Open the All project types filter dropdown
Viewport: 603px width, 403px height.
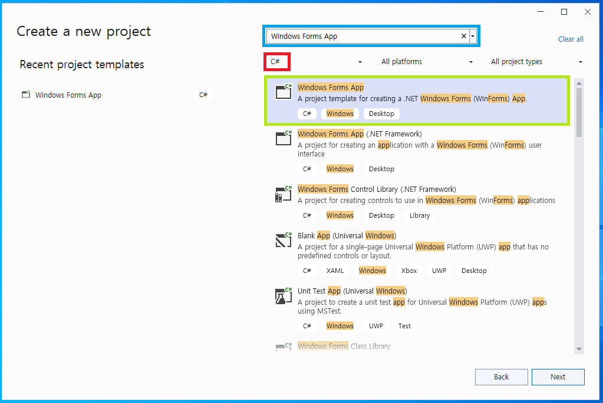click(536, 62)
